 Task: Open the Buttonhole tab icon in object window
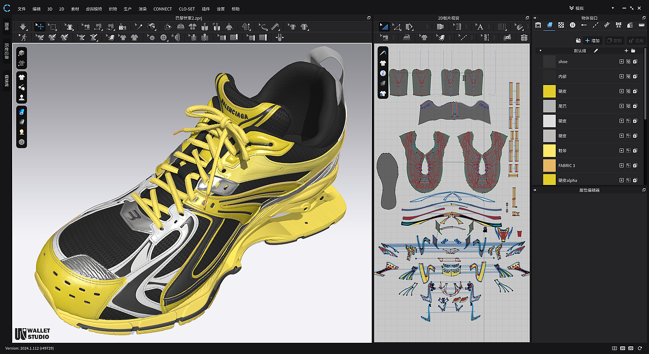click(584, 25)
